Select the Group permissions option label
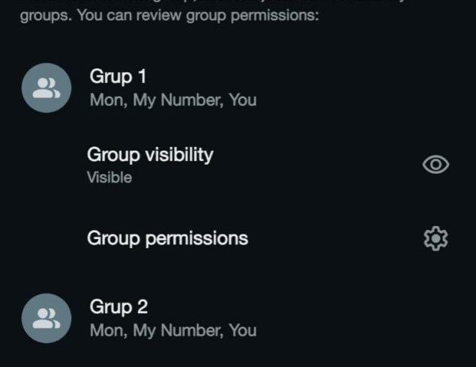Viewport: 476px width, 367px height. point(168,238)
